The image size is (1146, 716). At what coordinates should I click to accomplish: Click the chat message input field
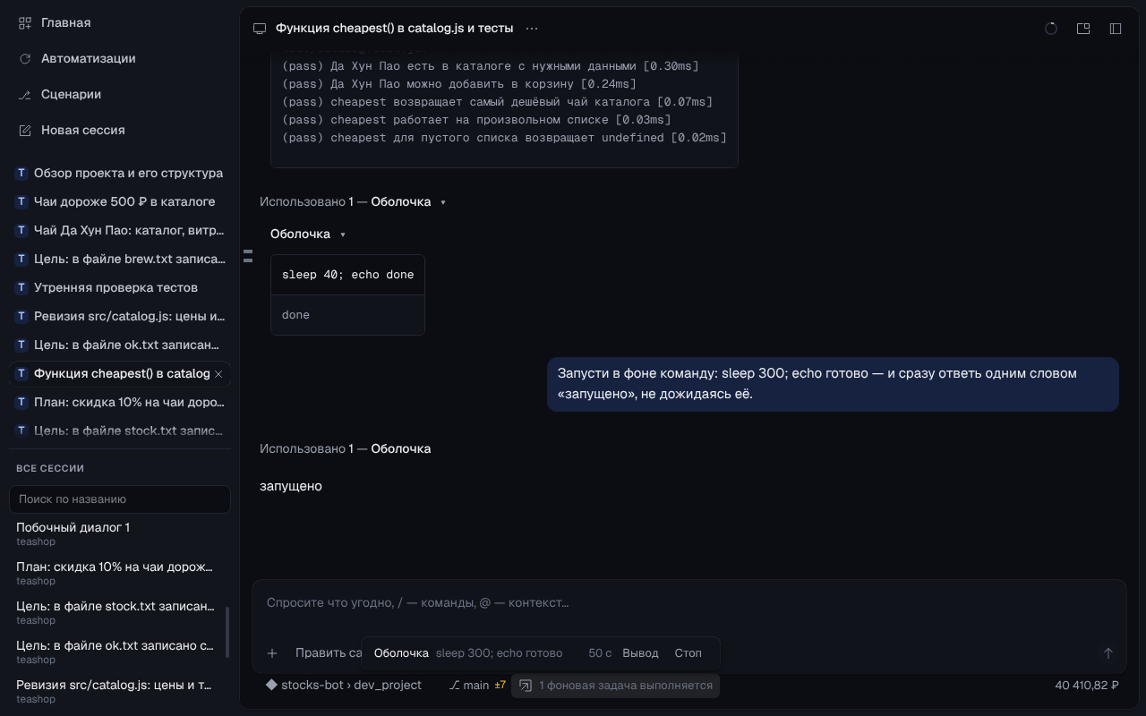point(688,602)
